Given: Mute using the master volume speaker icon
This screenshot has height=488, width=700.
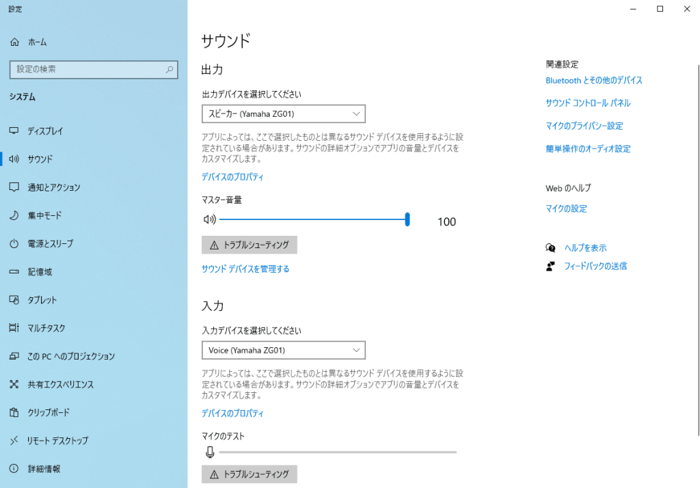Looking at the screenshot, I should click(x=209, y=220).
